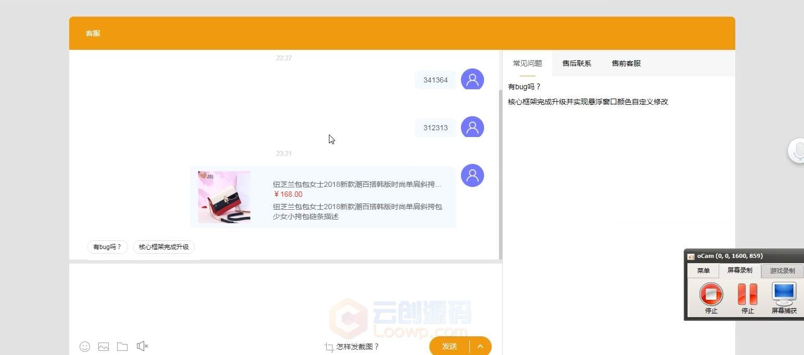Click the message bubble 312313
804x355 pixels.
(436, 128)
